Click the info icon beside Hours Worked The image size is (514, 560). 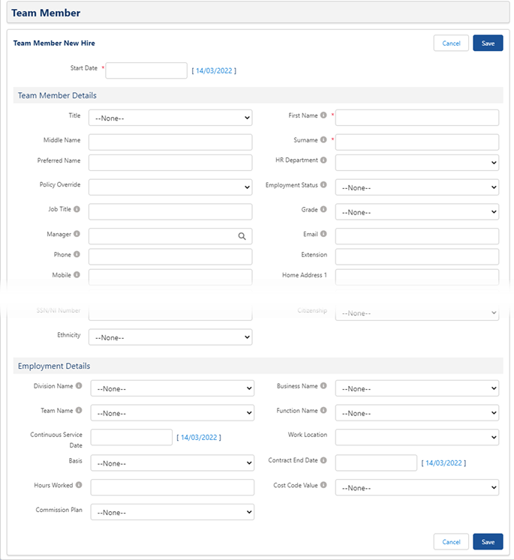[x=79, y=485]
